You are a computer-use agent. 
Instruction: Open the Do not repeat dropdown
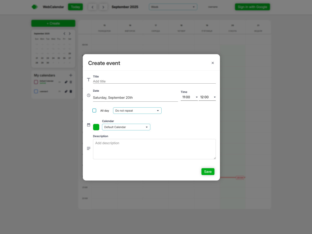coord(137,111)
